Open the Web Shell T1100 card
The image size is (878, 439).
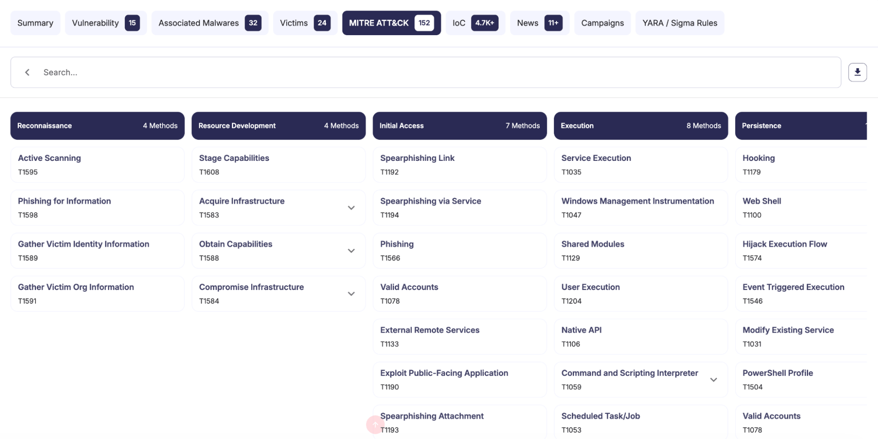point(800,208)
